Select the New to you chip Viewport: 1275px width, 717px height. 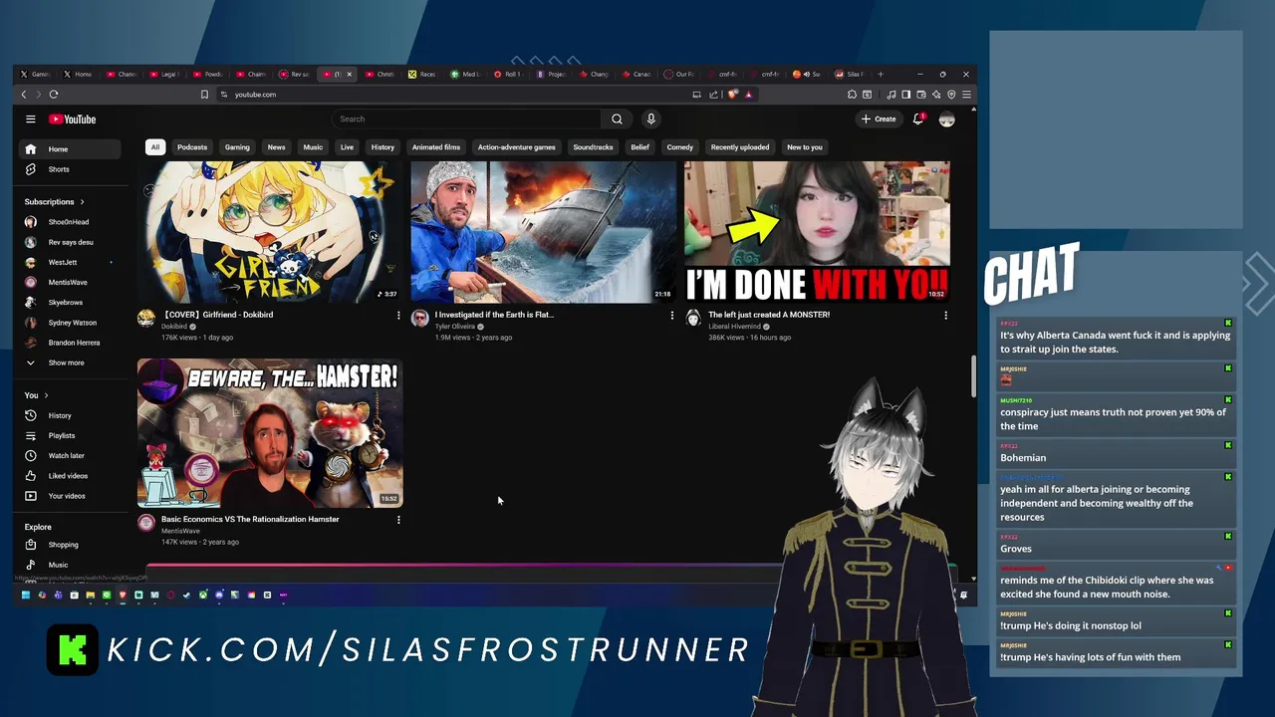point(805,147)
